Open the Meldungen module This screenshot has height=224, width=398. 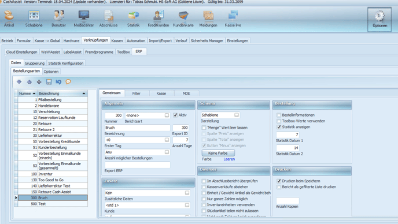click(x=208, y=18)
